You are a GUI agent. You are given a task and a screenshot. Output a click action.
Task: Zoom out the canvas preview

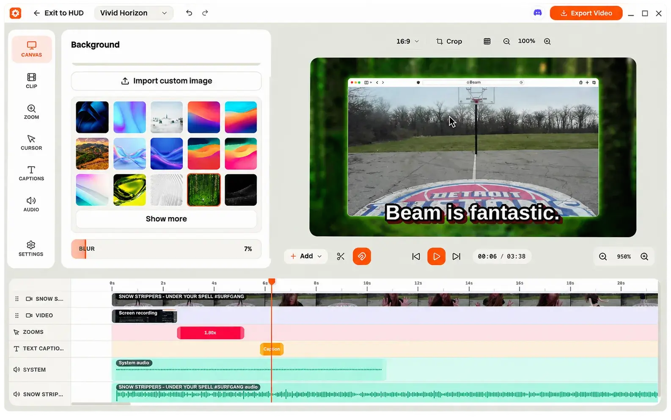pyautogui.click(x=506, y=41)
